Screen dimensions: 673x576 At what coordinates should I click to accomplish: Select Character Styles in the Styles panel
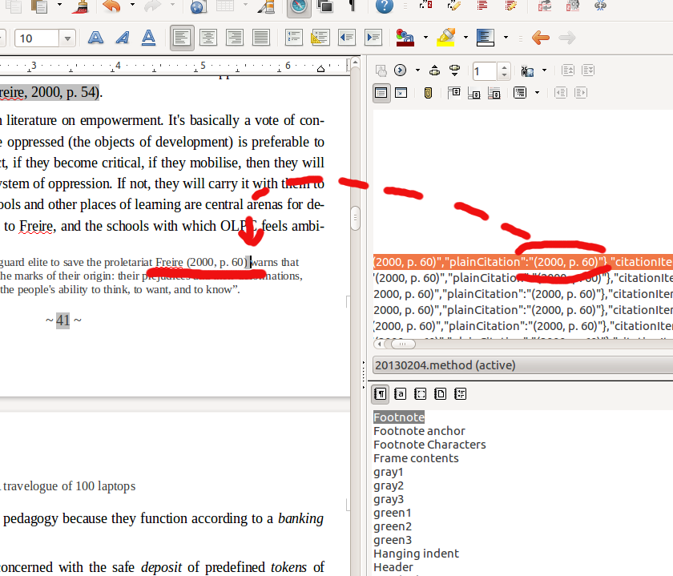[400, 393]
